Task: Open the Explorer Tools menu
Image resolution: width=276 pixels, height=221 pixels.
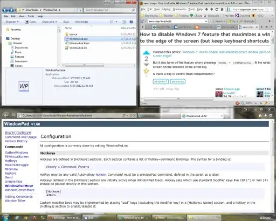Action: click(31, 16)
